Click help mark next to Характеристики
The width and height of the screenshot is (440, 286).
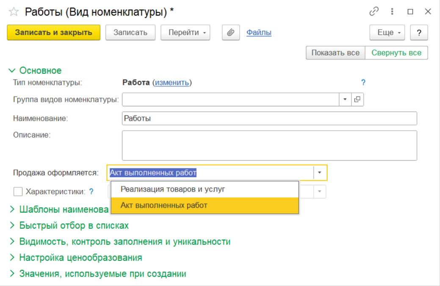91,192
